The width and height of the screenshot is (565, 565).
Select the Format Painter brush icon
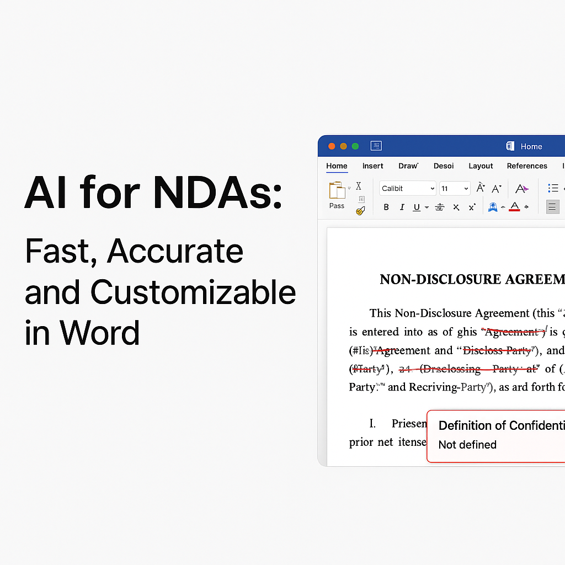click(x=360, y=210)
